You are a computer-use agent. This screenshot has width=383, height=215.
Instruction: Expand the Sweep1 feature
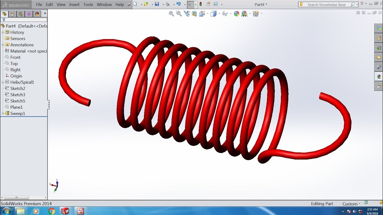coord(3,113)
